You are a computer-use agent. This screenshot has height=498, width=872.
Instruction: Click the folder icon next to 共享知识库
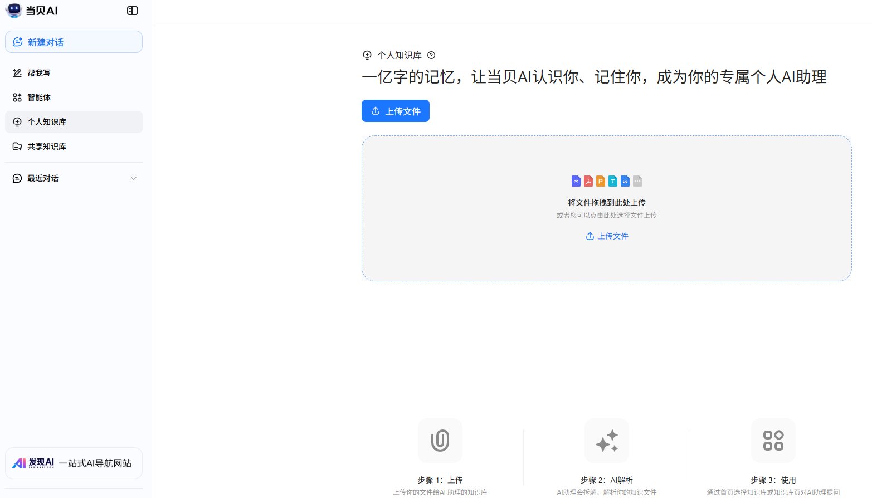click(x=17, y=147)
